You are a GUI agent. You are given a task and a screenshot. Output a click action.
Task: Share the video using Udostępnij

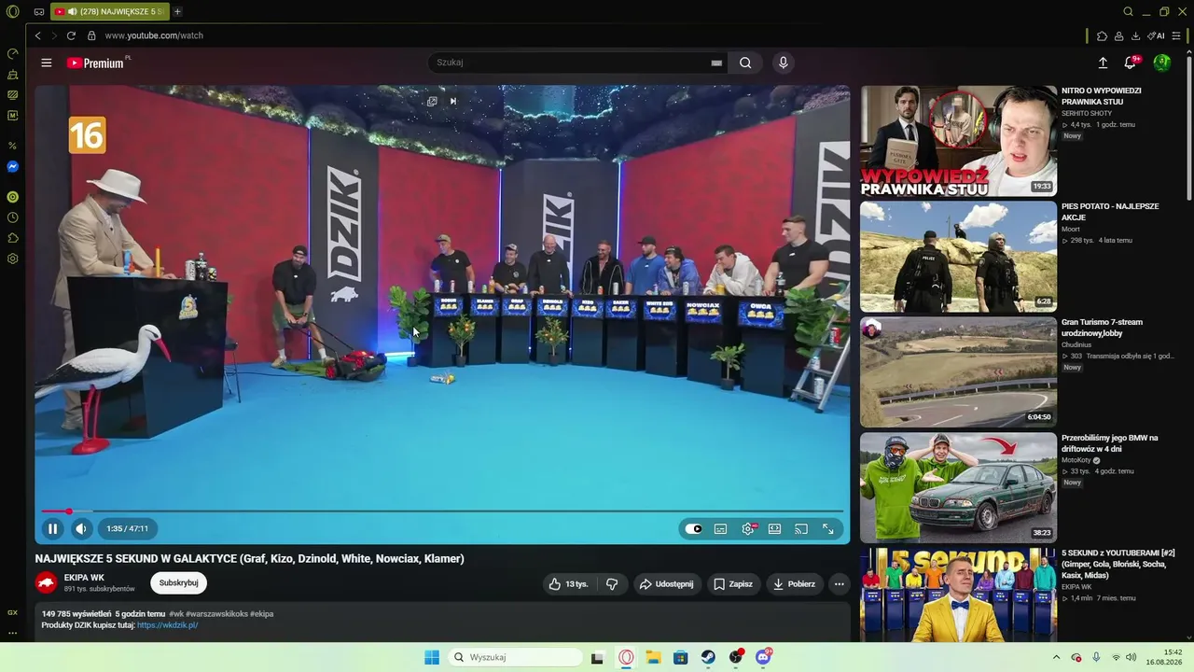tap(666, 584)
